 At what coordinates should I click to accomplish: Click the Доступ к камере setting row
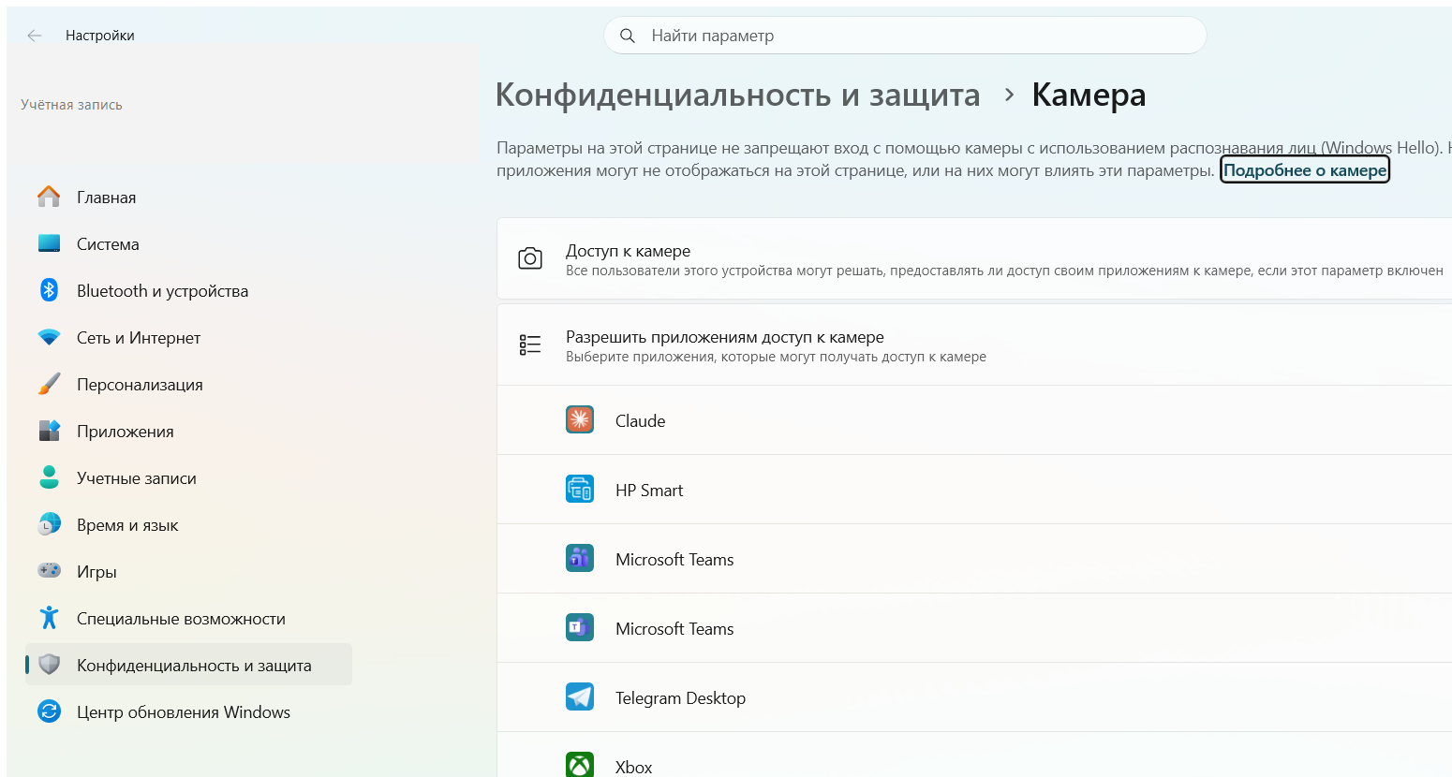pyautogui.click(x=974, y=258)
